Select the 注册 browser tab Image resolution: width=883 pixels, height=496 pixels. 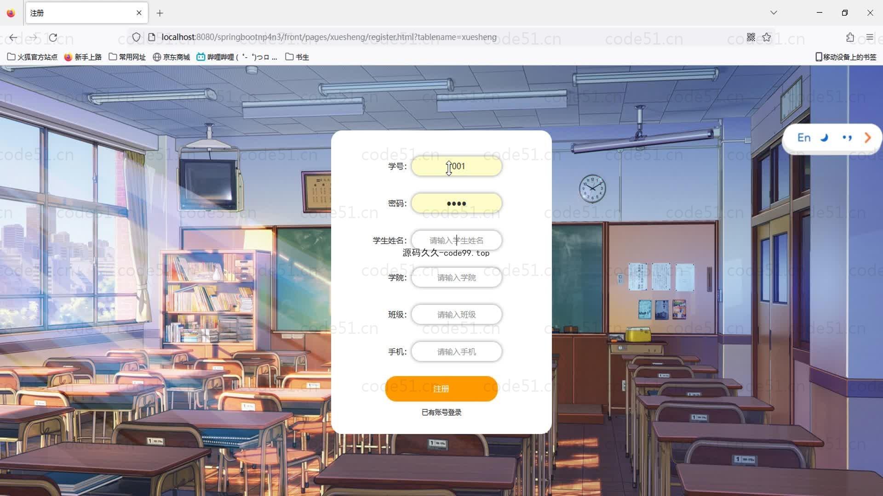click(x=86, y=13)
